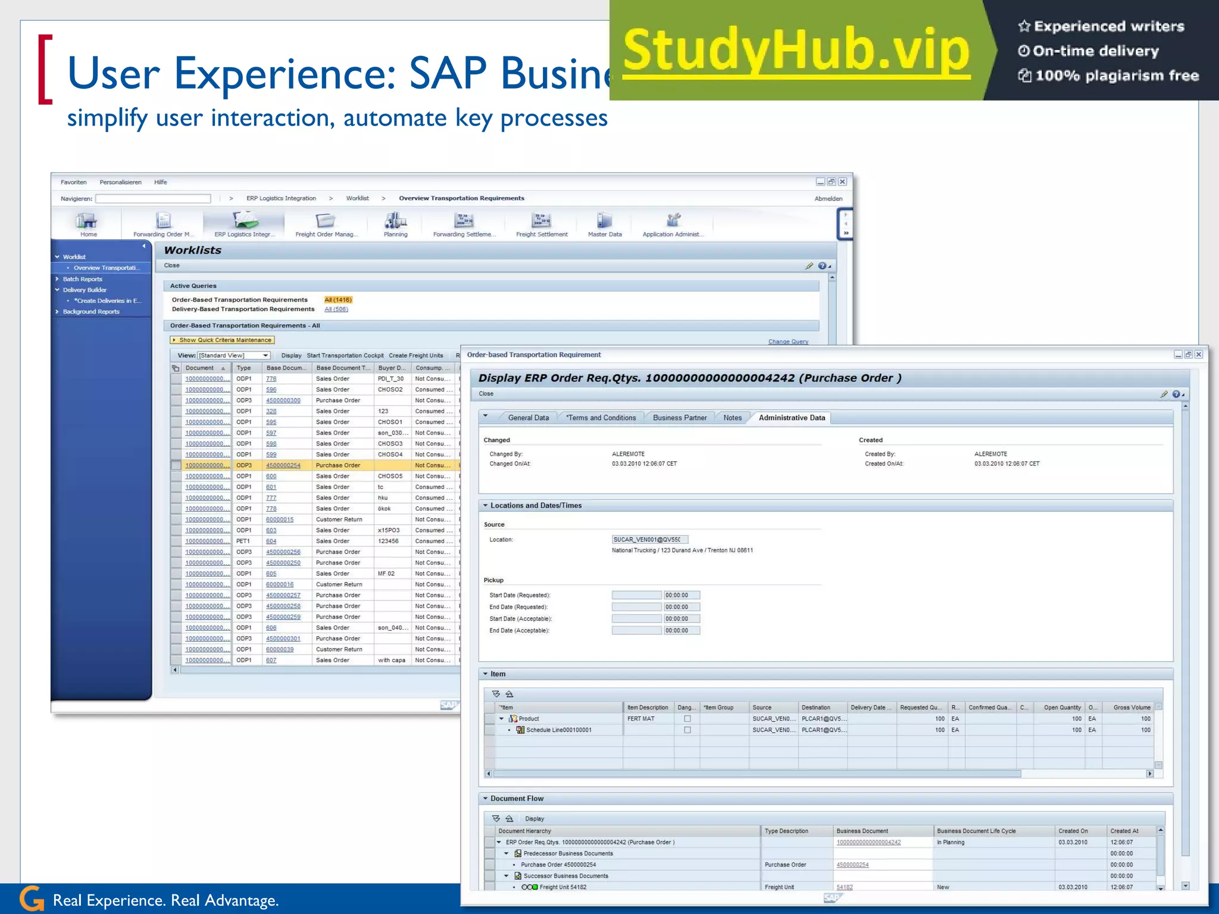
Task: Click Source Location input field
Action: tap(650, 540)
